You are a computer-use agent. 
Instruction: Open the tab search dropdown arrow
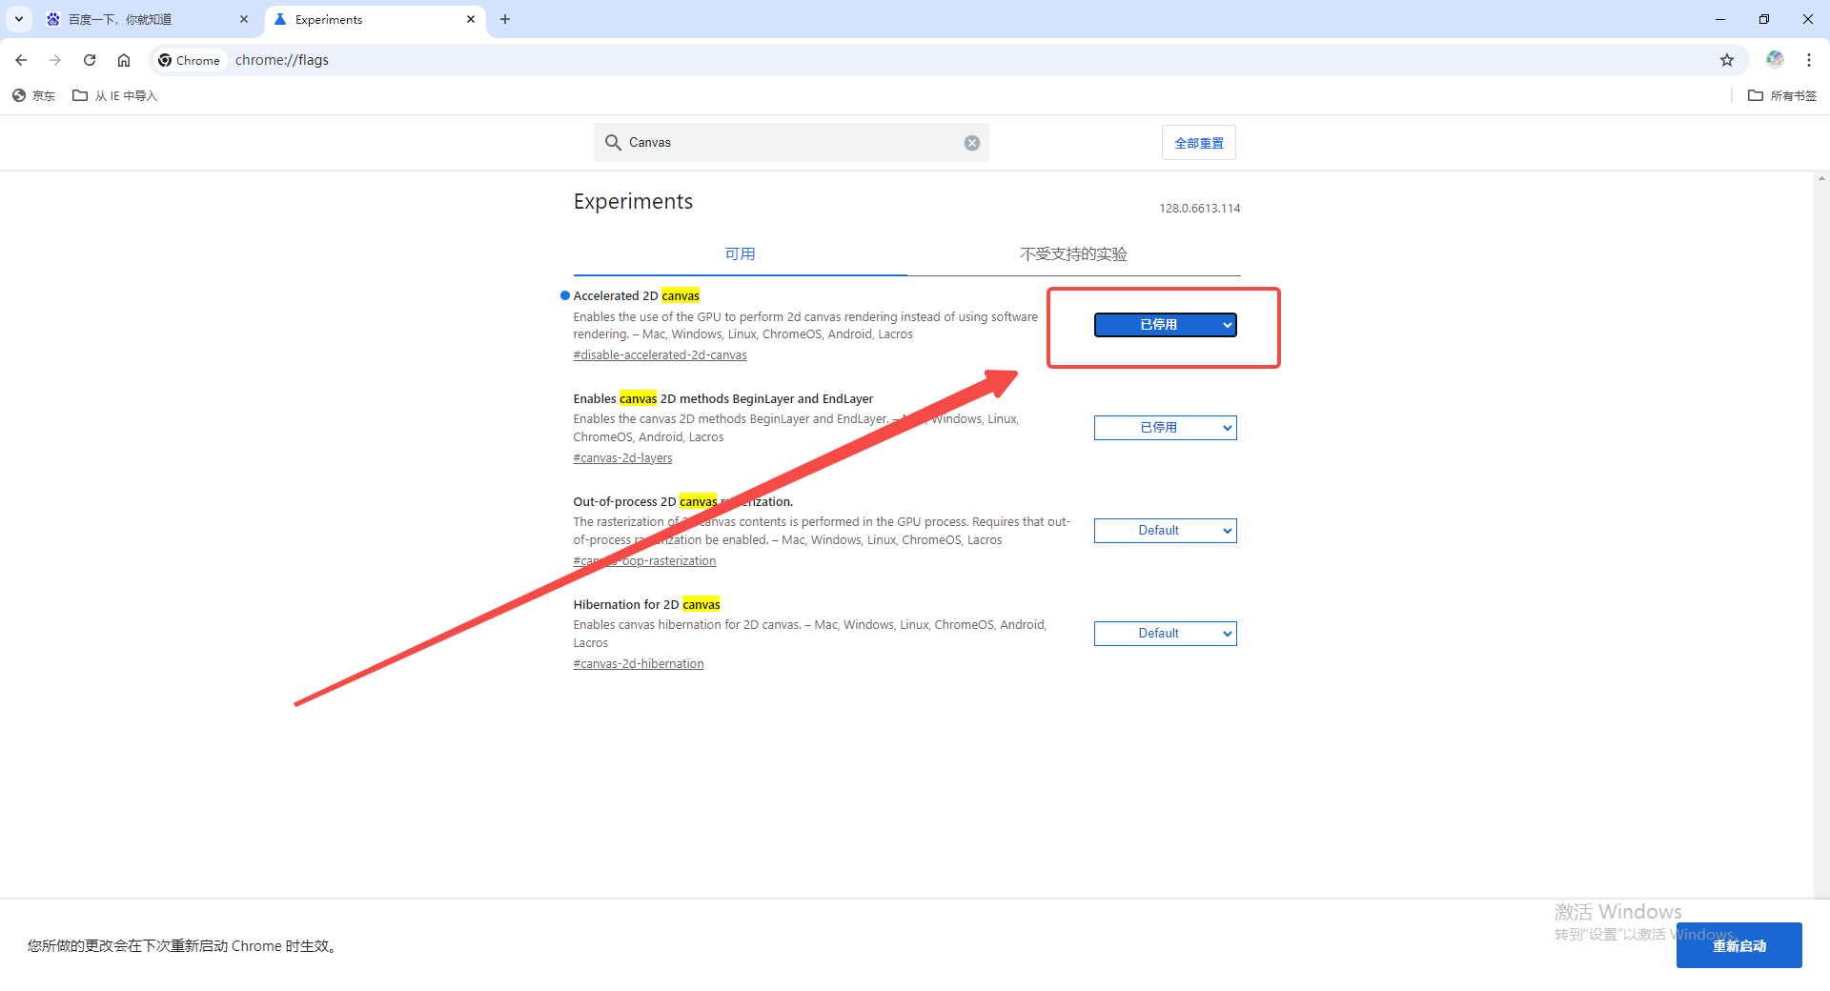[19, 19]
